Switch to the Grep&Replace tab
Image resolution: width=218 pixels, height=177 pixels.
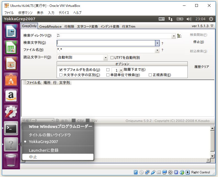click(x=50, y=27)
